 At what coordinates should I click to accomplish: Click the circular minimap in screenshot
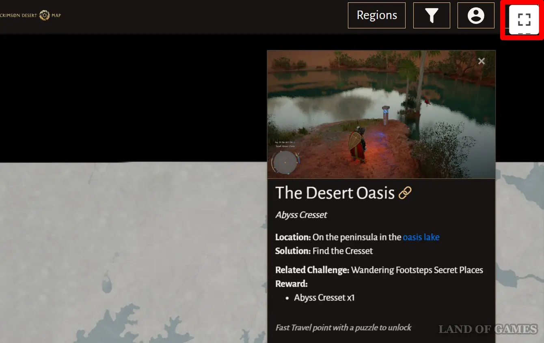(x=285, y=162)
